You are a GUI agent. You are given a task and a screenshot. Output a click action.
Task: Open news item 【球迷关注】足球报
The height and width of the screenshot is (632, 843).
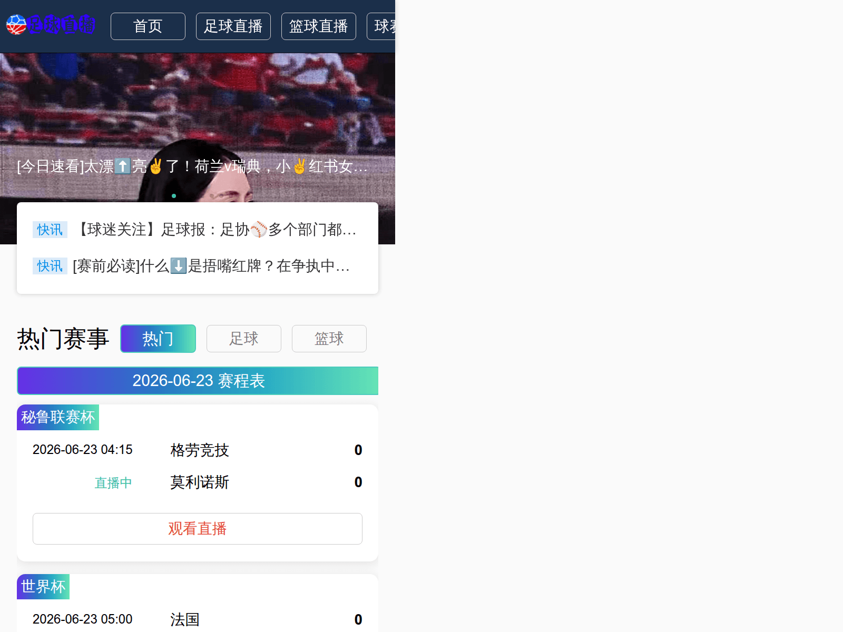(x=215, y=230)
